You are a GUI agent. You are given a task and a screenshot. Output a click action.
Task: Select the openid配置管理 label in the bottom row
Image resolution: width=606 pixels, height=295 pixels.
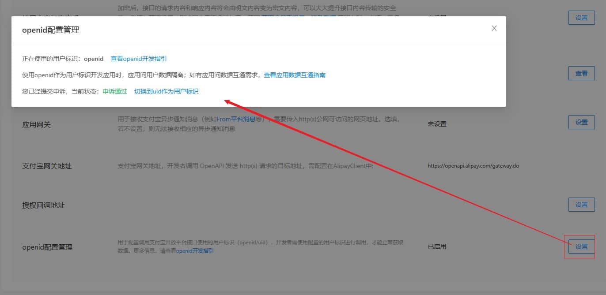(47, 247)
